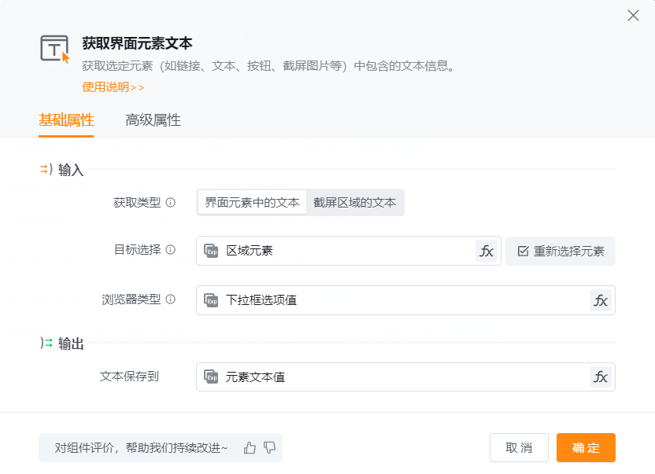Image resolution: width=655 pixels, height=474 pixels.
Task: Collapse the 输出 section
Action: point(46,344)
